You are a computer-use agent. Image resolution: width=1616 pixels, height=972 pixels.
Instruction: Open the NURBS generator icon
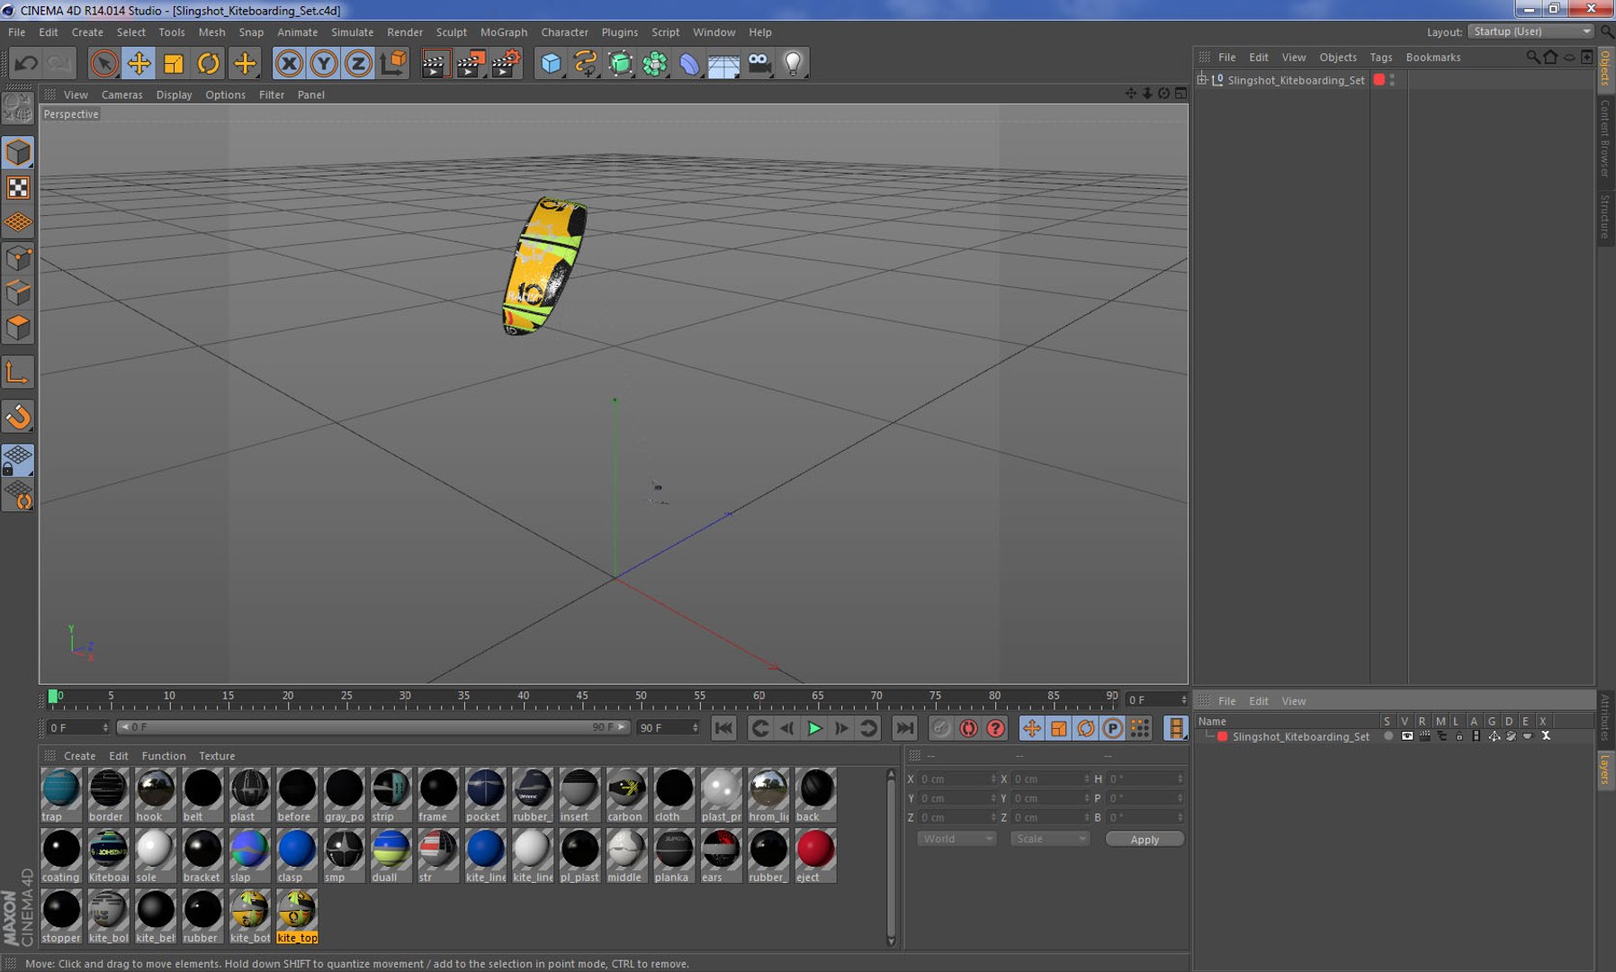pos(620,63)
